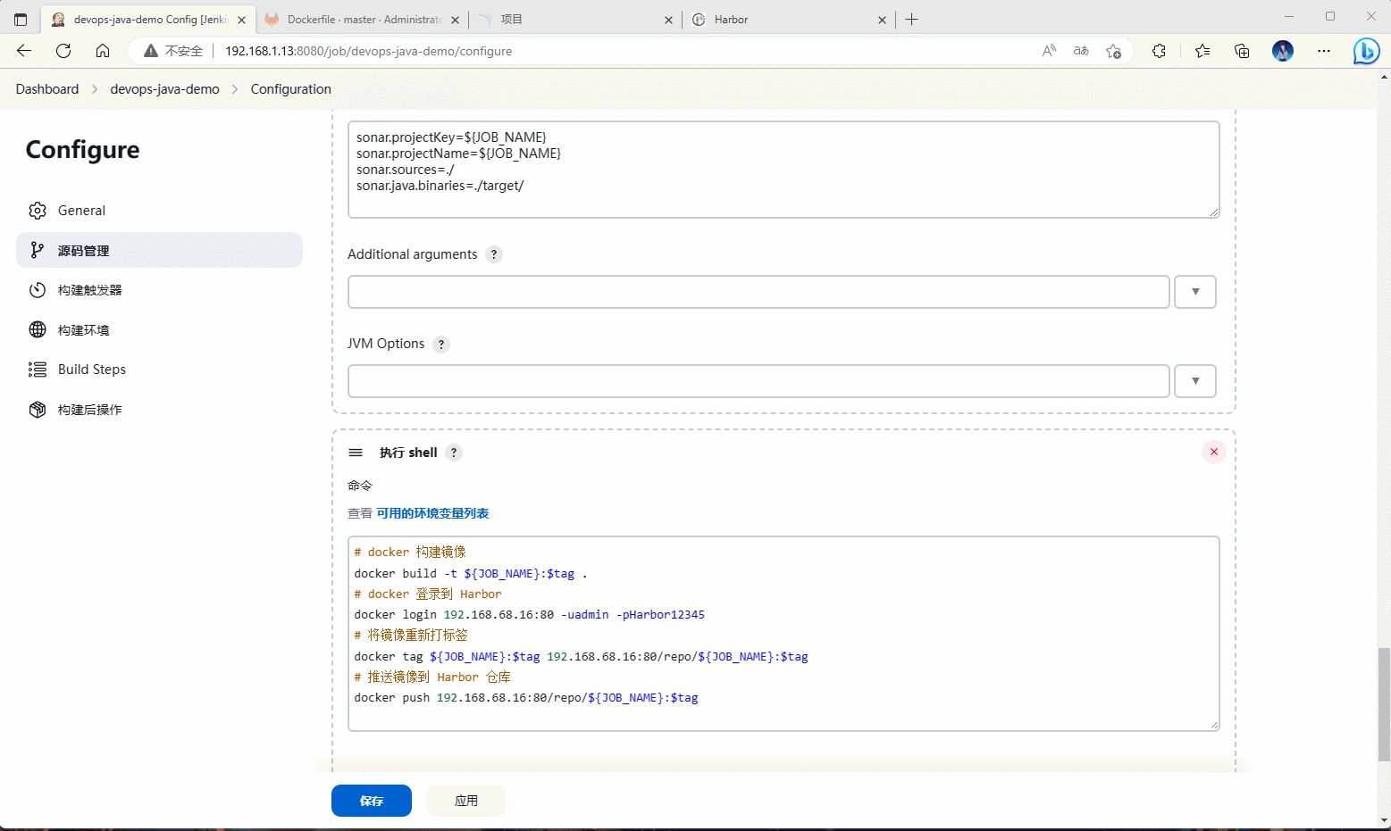Open 可用的环境变量列表 link

tap(432, 513)
